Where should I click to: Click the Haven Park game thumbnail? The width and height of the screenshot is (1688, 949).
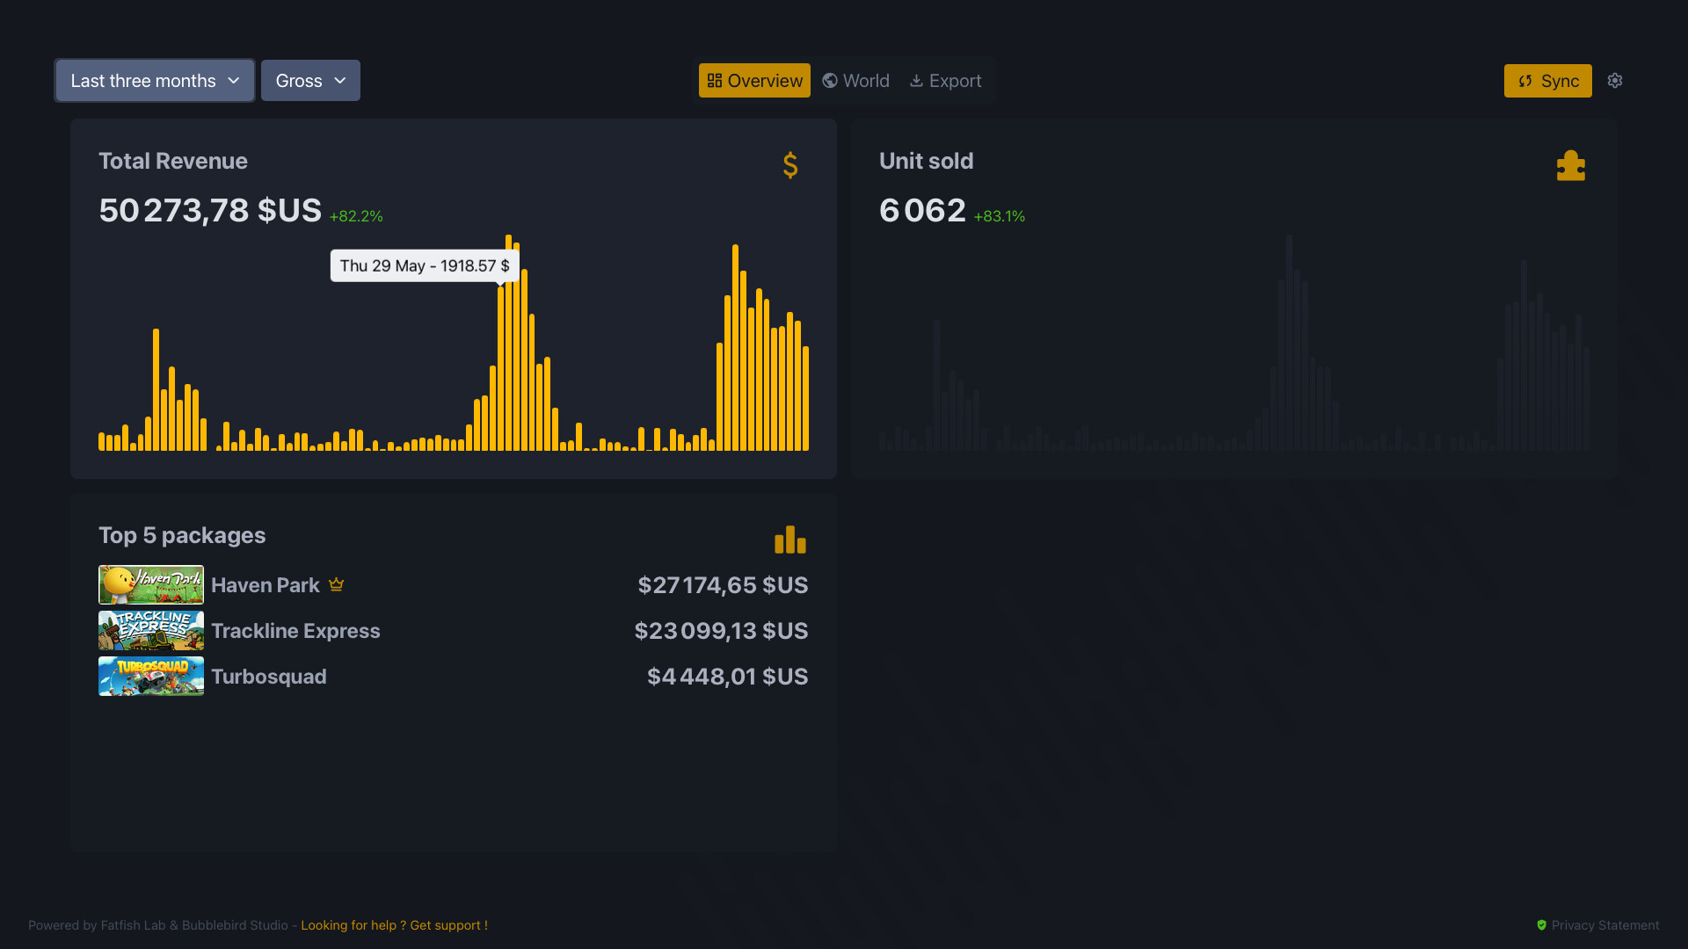coord(150,583)
